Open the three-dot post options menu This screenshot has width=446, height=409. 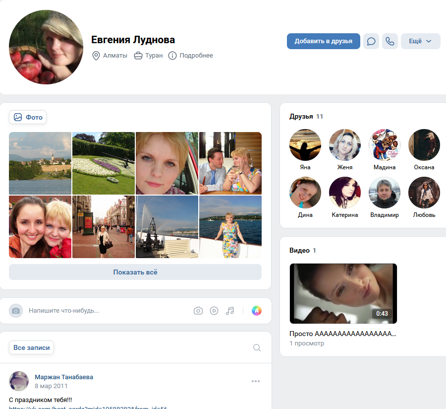tap(256, 381)
